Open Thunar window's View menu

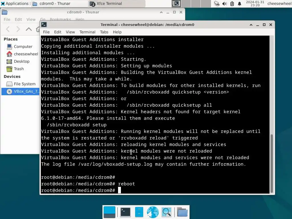[31, 19]
